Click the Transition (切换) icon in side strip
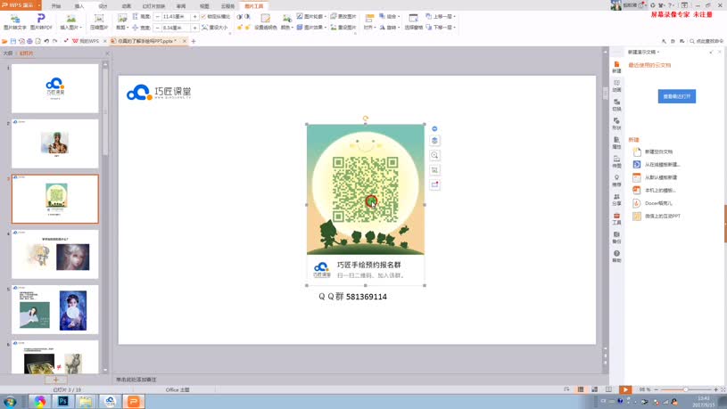This screenshot has width=727, height=409. pos(616,105)
